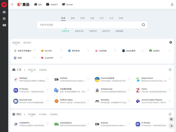Click arrow next to 奥特影视
The height and width of the screenshot is (132, 176).
(88, 50)
